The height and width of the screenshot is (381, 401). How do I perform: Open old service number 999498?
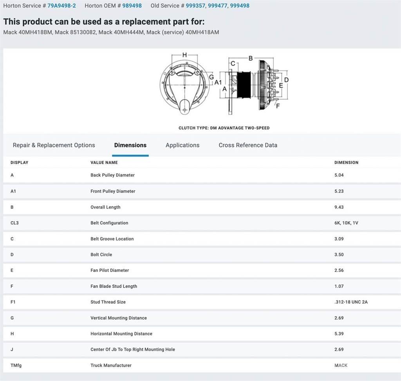[240, 6]
